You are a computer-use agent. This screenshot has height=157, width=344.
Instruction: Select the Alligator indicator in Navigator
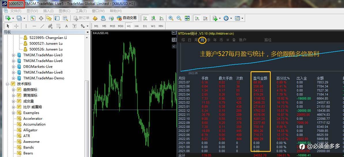pos(30,130)
